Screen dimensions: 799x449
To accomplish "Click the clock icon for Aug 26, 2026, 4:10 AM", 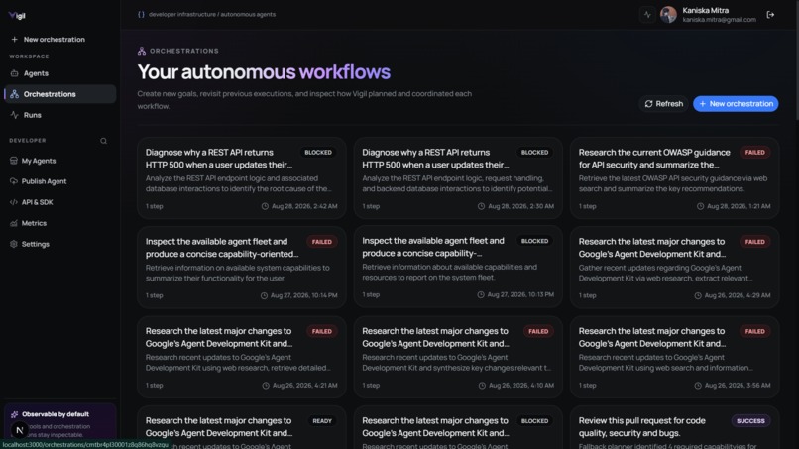I will 482,386.
